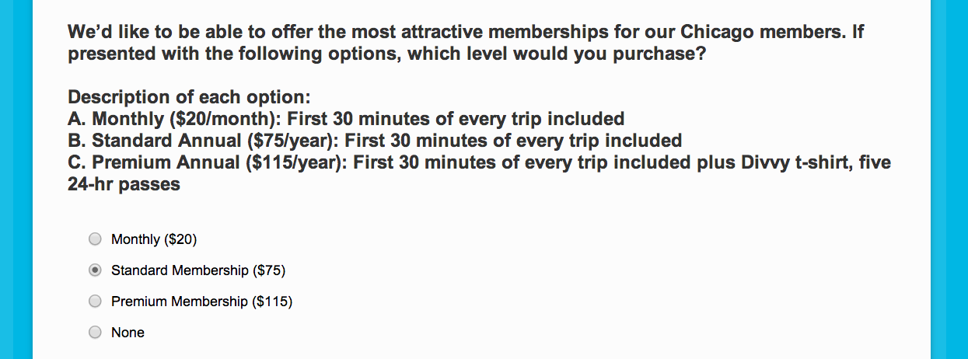Screen dimensions: 968x359
Task: Click the "24-hr passes" text
Action: coord(124,185)
